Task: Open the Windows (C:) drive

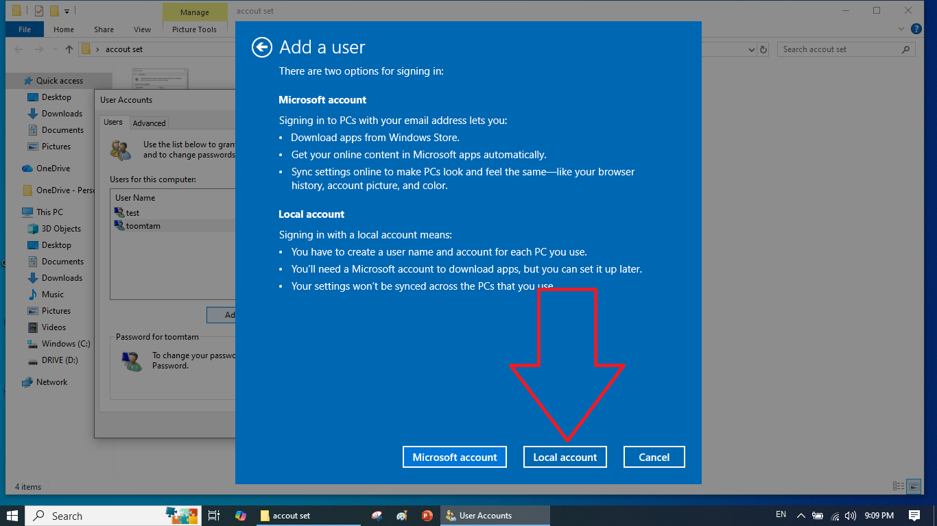Action: coord(65,344)
